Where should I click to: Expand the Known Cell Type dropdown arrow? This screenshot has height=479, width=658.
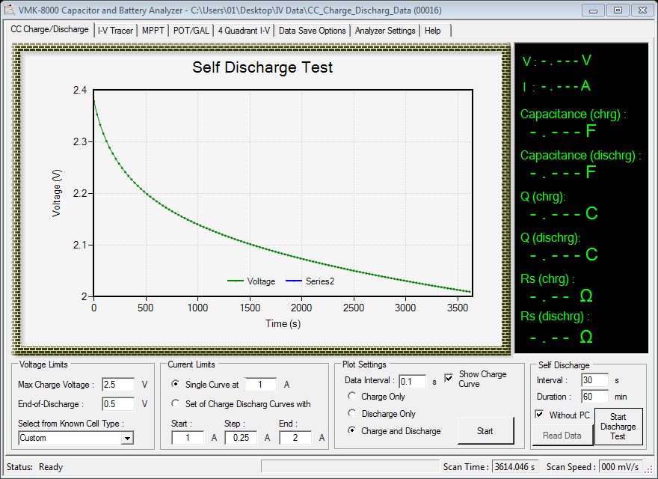coord(126,439)
